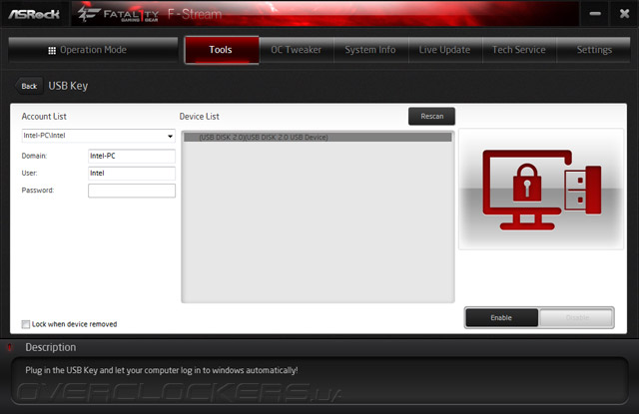
Task: Open the Tech Service tab
Action: [x=519, y=50]
